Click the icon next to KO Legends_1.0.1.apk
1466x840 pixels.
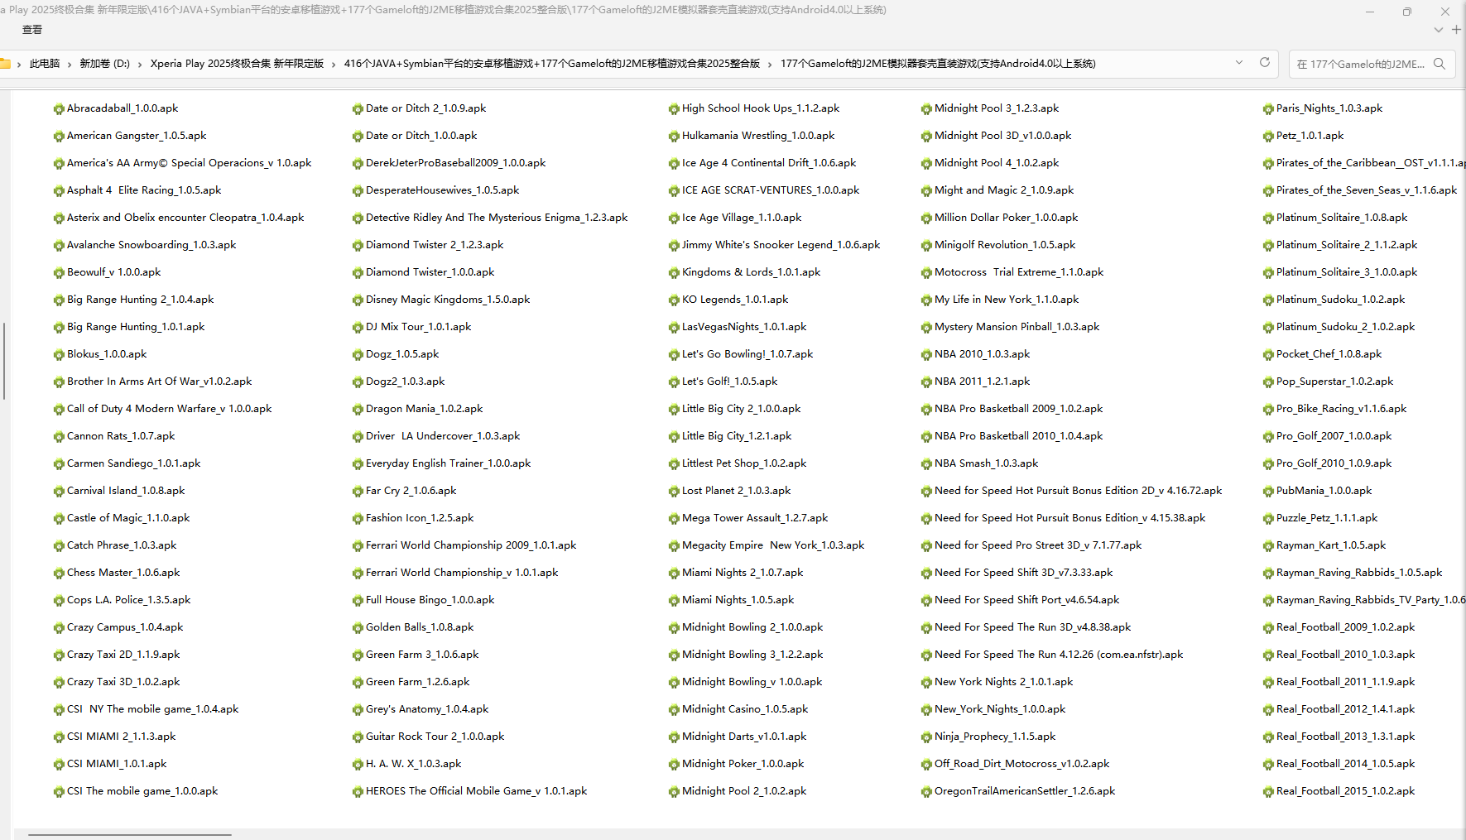674,300
